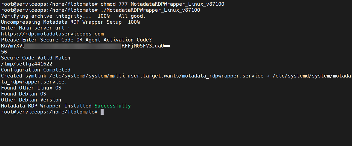The height and width of the screenshot is (146, 352).
Task: Click the "Other Debian Version" line
Action: [x=31, y=100]
